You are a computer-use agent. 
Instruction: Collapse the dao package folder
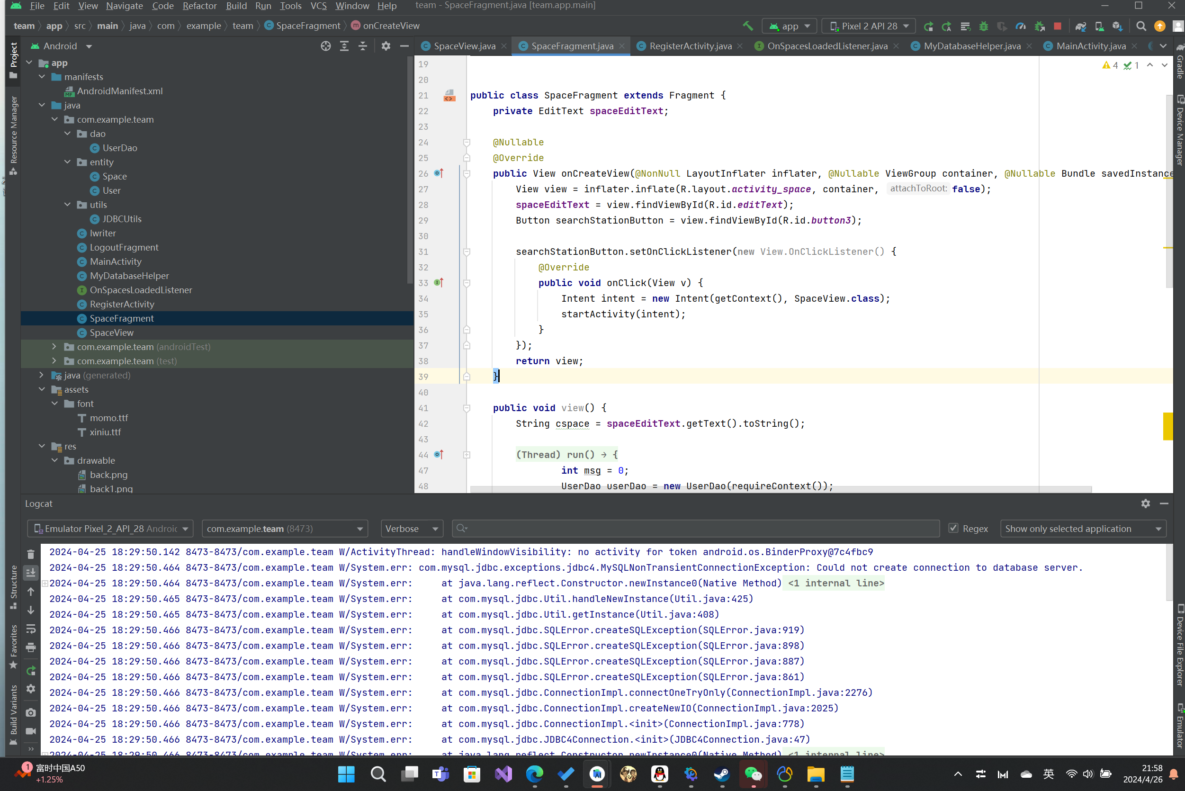point(68,134)
